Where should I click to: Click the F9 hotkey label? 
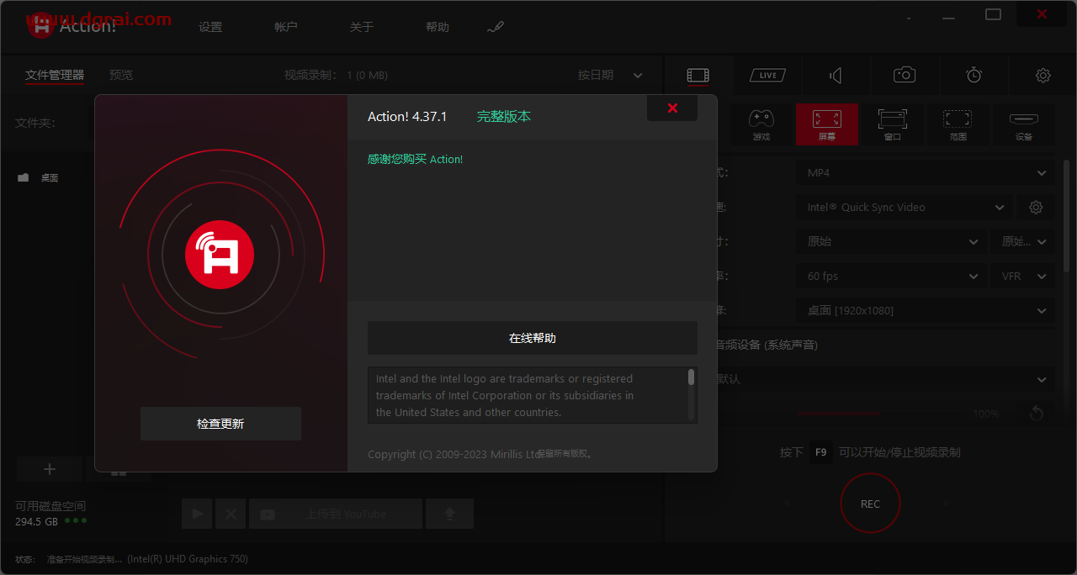tap(821, 452)
